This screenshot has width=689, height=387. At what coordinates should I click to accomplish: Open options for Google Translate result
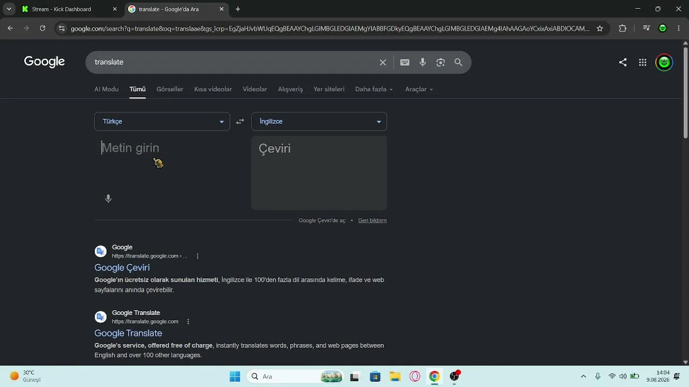tap(188, 321)
